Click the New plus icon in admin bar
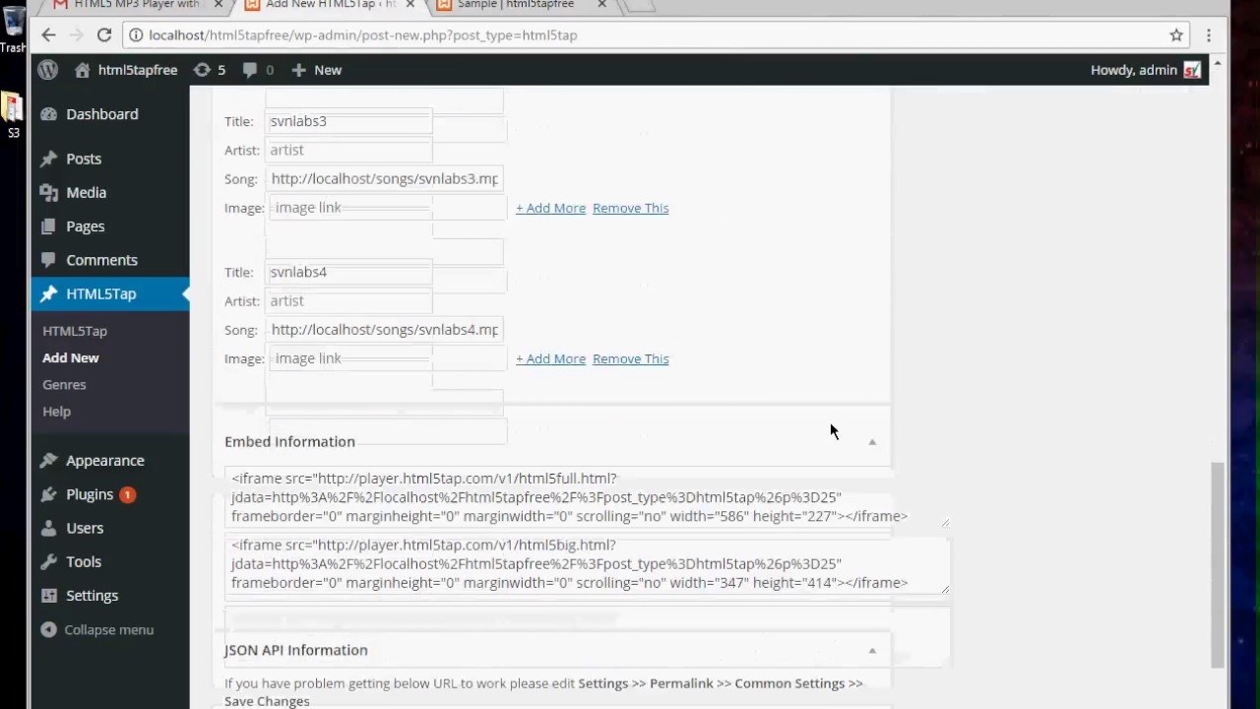The width and height of the screenshot is (1260, 709). [299, 70]
